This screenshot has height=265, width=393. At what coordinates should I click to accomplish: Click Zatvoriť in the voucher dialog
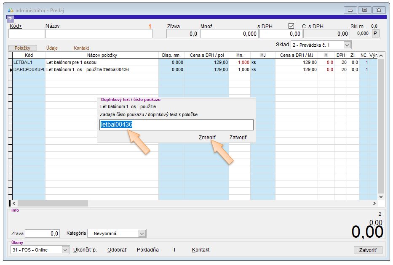point(238,138)
